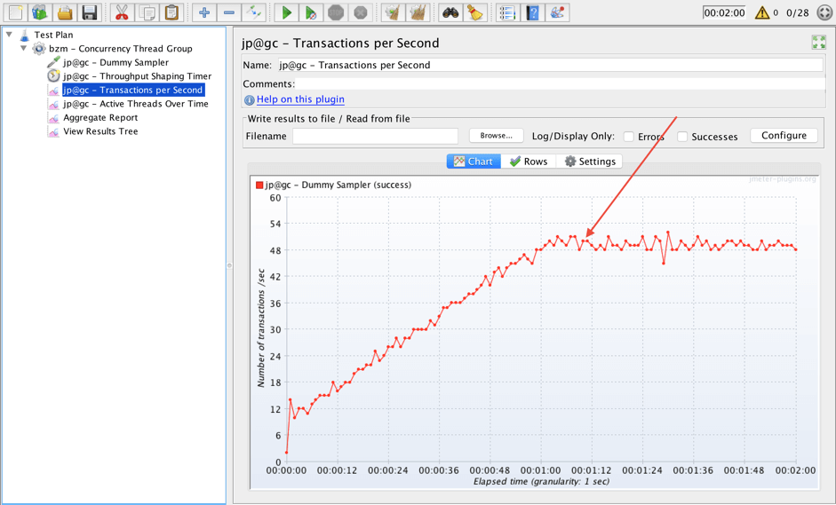Click the split pane divider handle

(229, 264)
